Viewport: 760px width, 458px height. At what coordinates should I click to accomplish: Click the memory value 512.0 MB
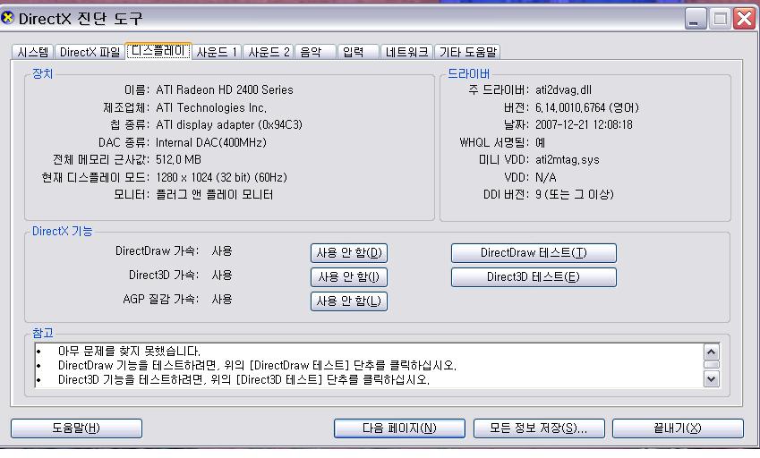click(178, 160)
